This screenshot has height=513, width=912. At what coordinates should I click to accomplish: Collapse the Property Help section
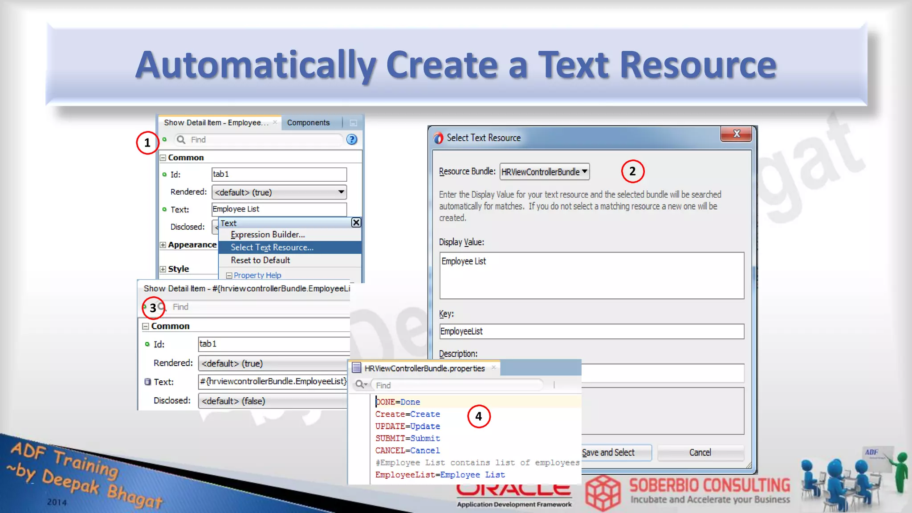coord(229,276)
